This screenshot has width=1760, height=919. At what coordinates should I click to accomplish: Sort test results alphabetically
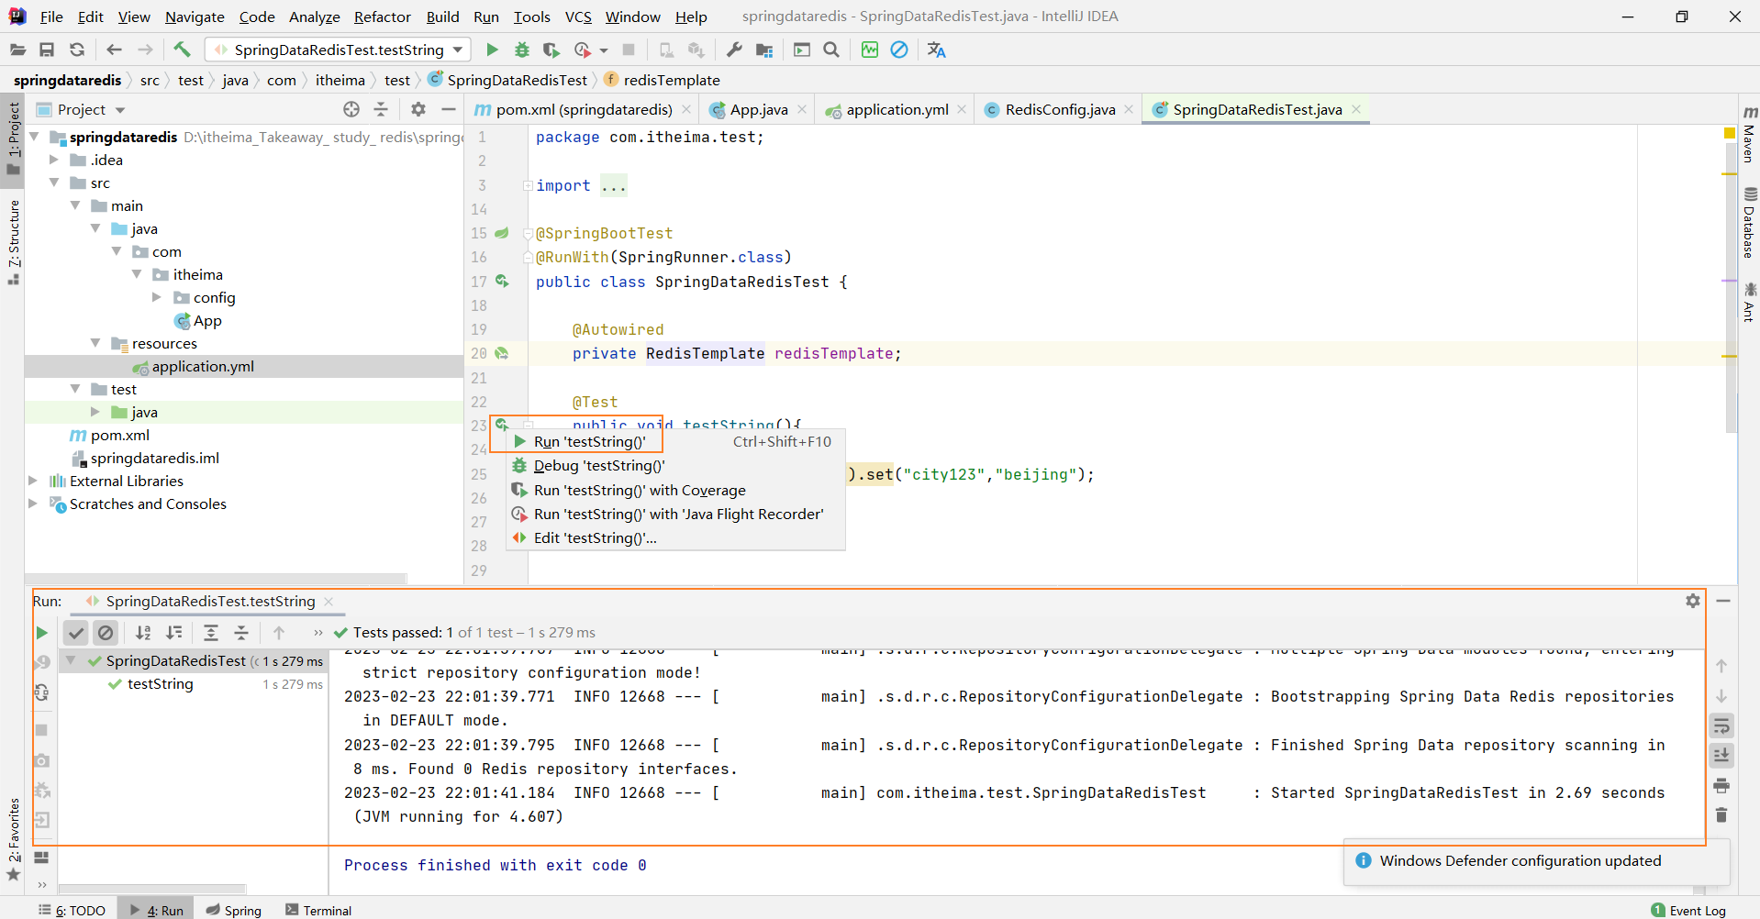(x=143, y=632)
